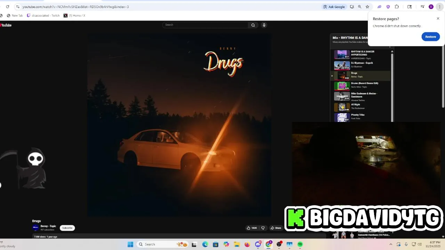Open the Windows Start menu
Image resolution: width=445 pixels, height=250 pixels.
(x=130, y=244)
